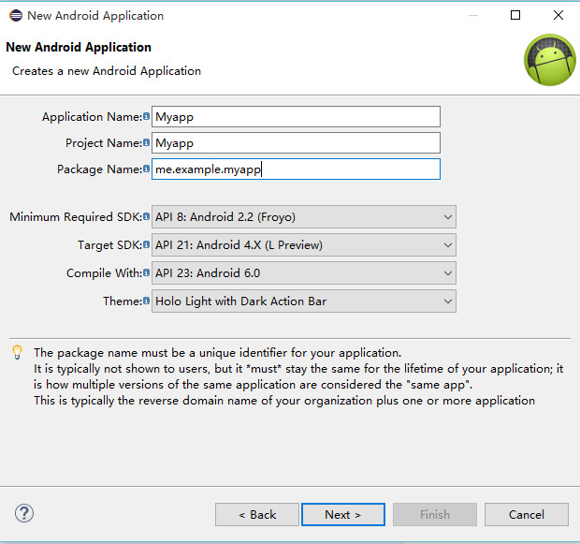Click the 'Minimum Required SDK:' label

[76, 216]
